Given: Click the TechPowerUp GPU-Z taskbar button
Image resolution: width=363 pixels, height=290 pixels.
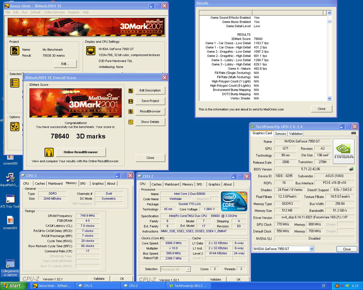Looking at the screenshot, I should coord(189,286).
